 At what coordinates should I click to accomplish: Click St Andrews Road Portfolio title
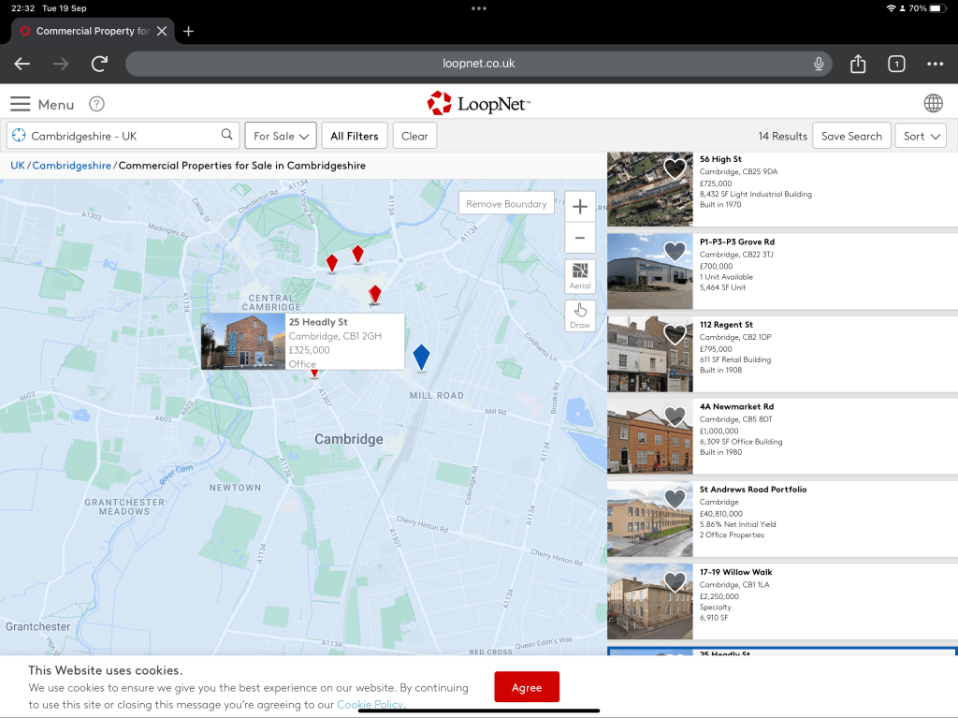pyautogui.click(x=753, y=490)
